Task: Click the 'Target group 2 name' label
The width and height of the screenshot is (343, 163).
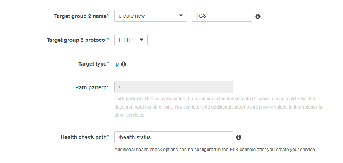Action: tap(81, 16)
